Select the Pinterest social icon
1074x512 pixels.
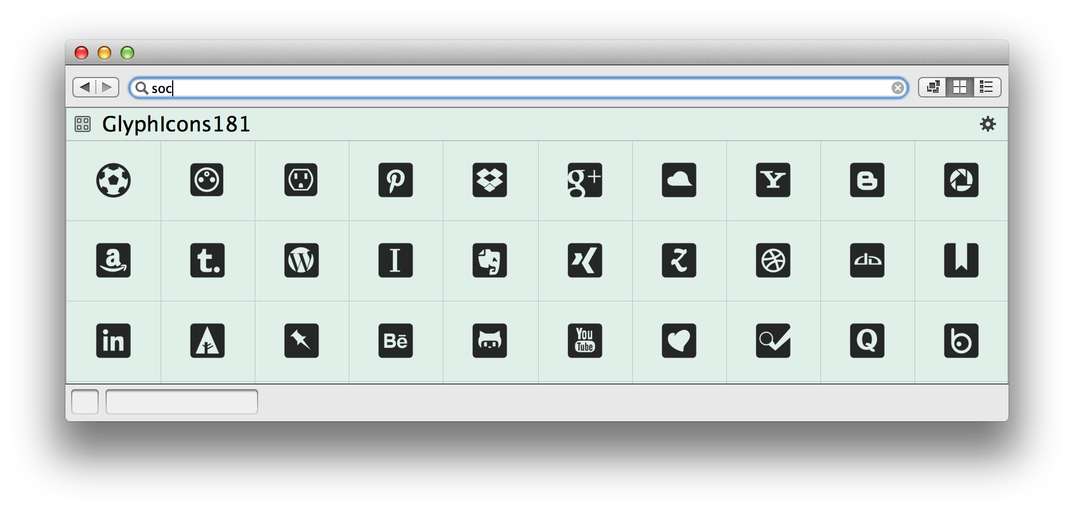click(x=395, y=180)
